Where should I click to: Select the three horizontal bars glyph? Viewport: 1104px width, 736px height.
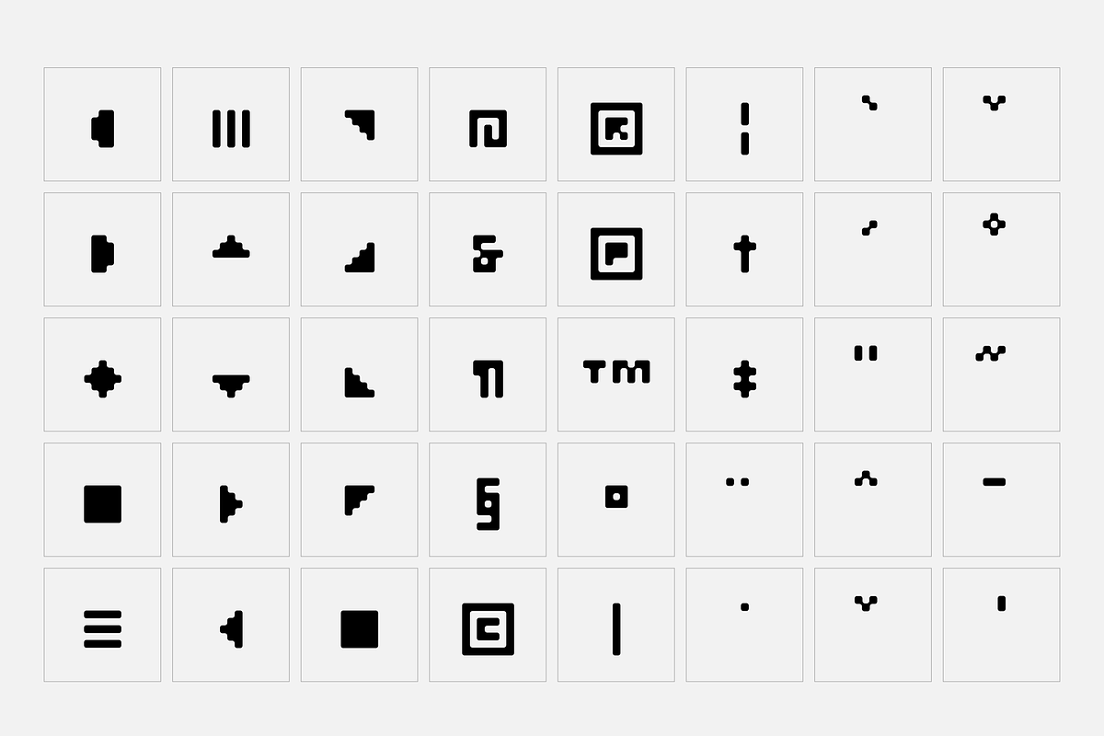coord(102,629)
